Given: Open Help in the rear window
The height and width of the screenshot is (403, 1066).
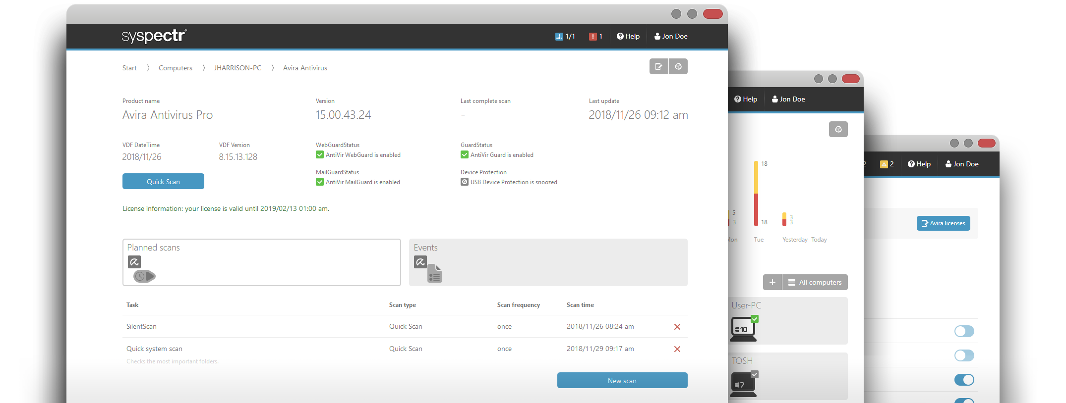Looking at the screenshot, I should 919,164.
